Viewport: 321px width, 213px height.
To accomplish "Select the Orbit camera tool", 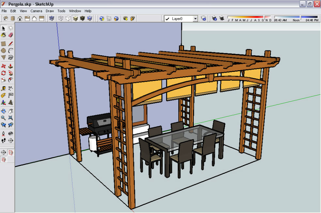I will 4,111.
